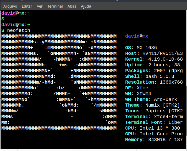
Task: Click the 'Terminal Font: Liber' line
Action: coord(154,123)
